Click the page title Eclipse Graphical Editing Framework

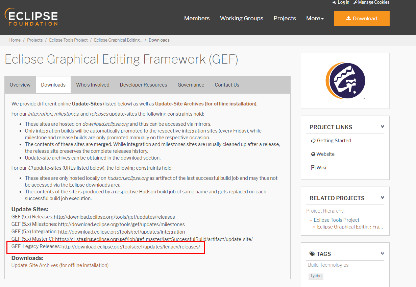[x=121, y=59]
